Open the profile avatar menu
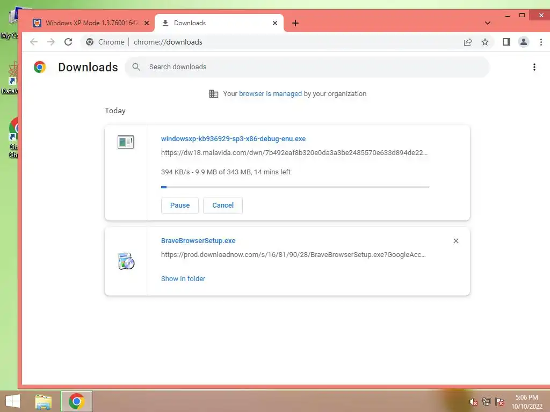 523,42
